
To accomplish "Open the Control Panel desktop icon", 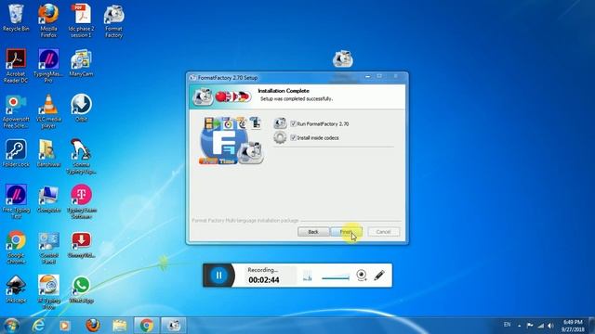I will pos(48,248).
